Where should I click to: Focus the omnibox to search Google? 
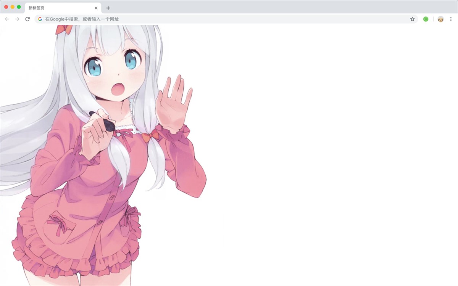[153, 19]
